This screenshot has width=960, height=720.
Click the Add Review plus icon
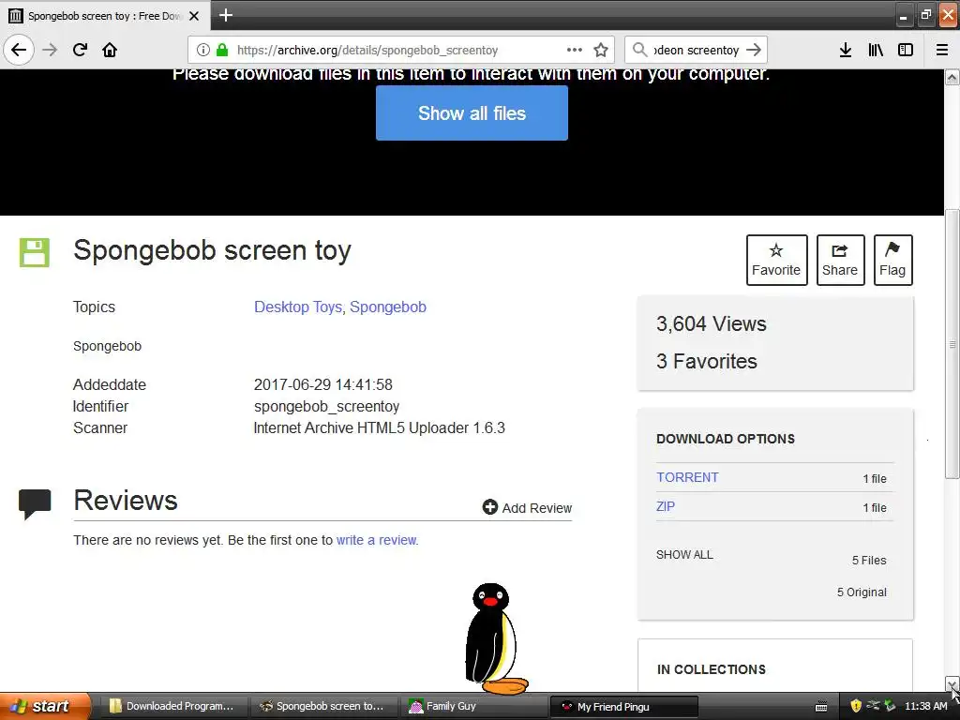489,507
